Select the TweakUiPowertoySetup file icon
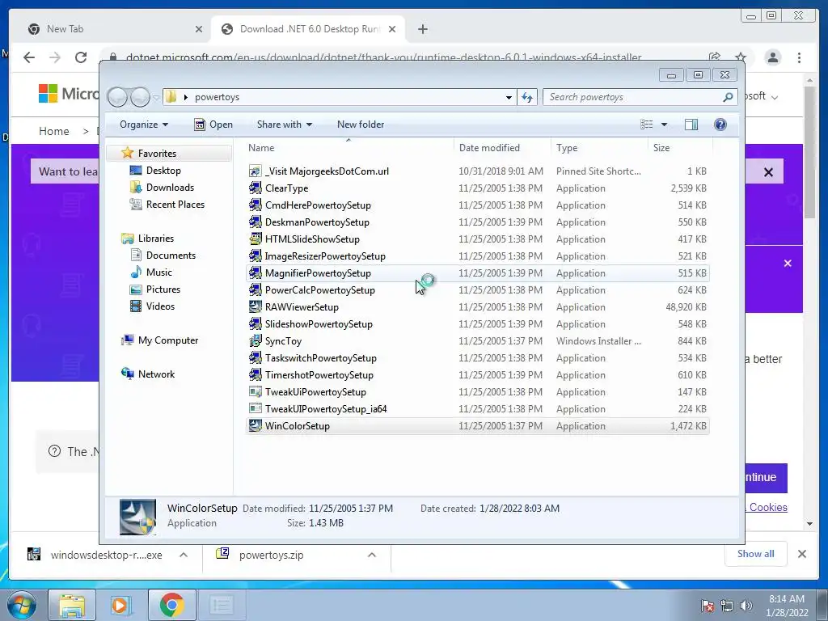 [255, 392]
